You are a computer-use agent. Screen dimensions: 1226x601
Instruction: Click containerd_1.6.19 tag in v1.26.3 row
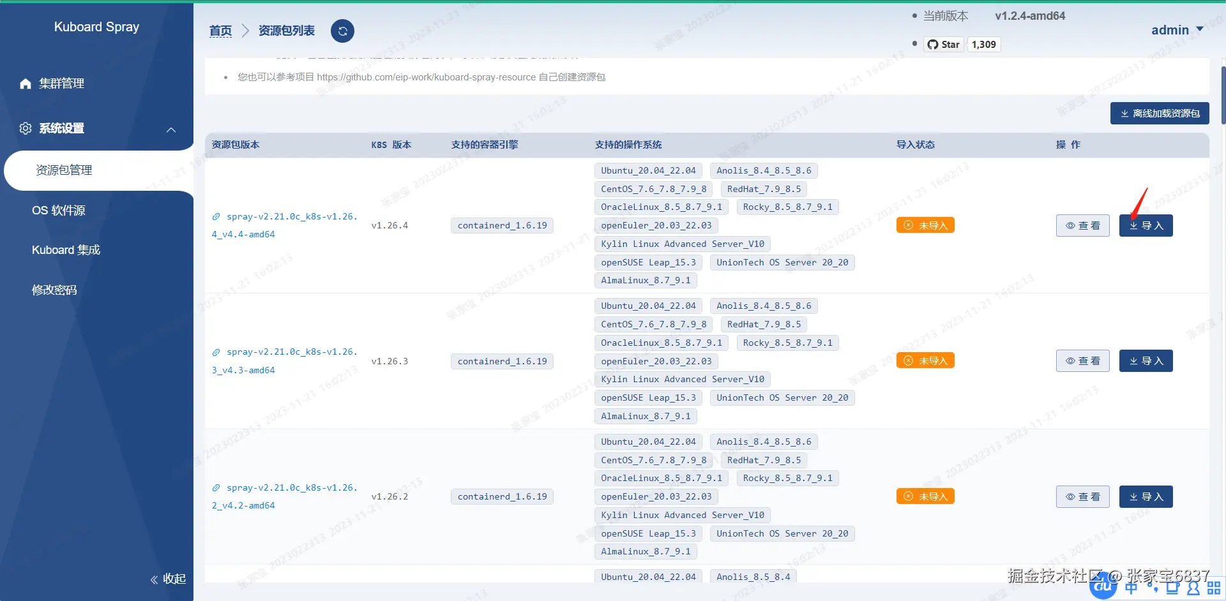coord(502,361)
